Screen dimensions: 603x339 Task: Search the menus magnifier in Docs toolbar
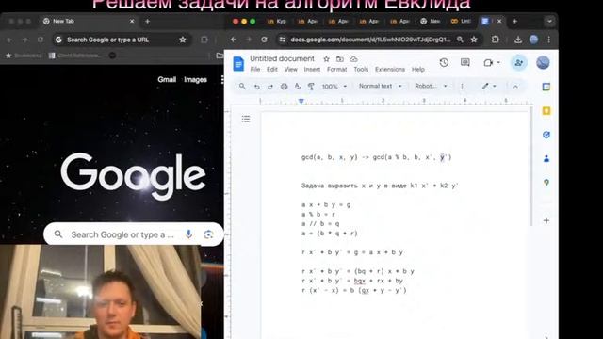click(x=242, y=86)
